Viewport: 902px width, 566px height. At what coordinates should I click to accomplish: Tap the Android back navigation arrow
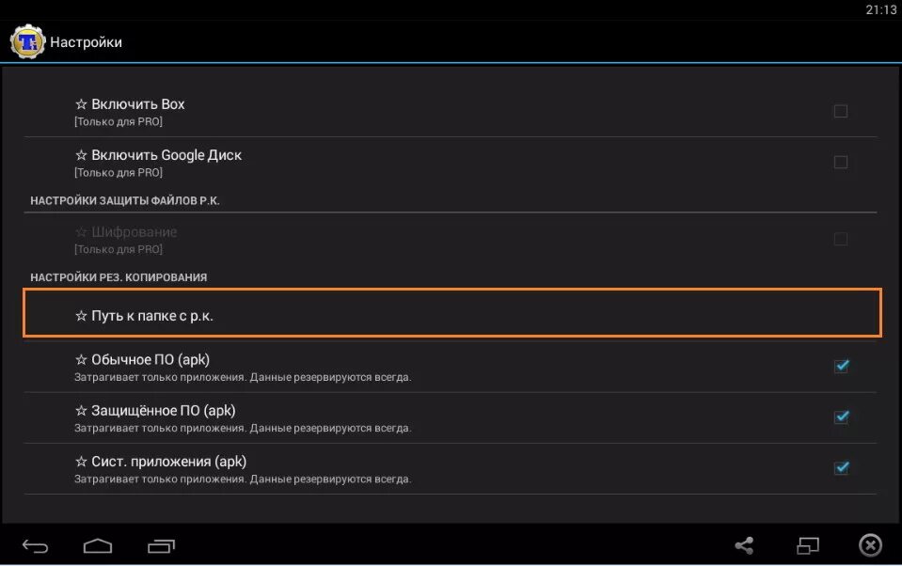tap(36, 545)
